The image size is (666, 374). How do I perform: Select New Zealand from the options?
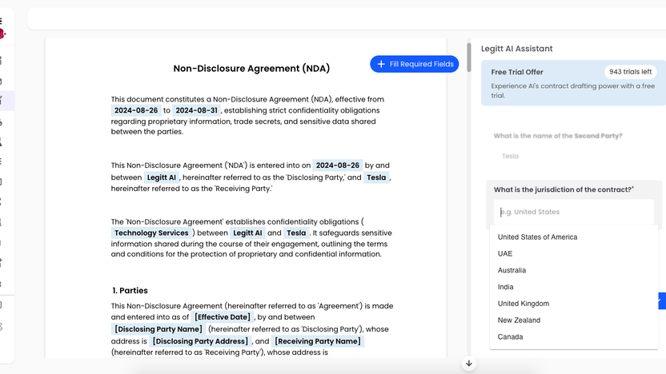pyautogui.click(x=573, y=320)
